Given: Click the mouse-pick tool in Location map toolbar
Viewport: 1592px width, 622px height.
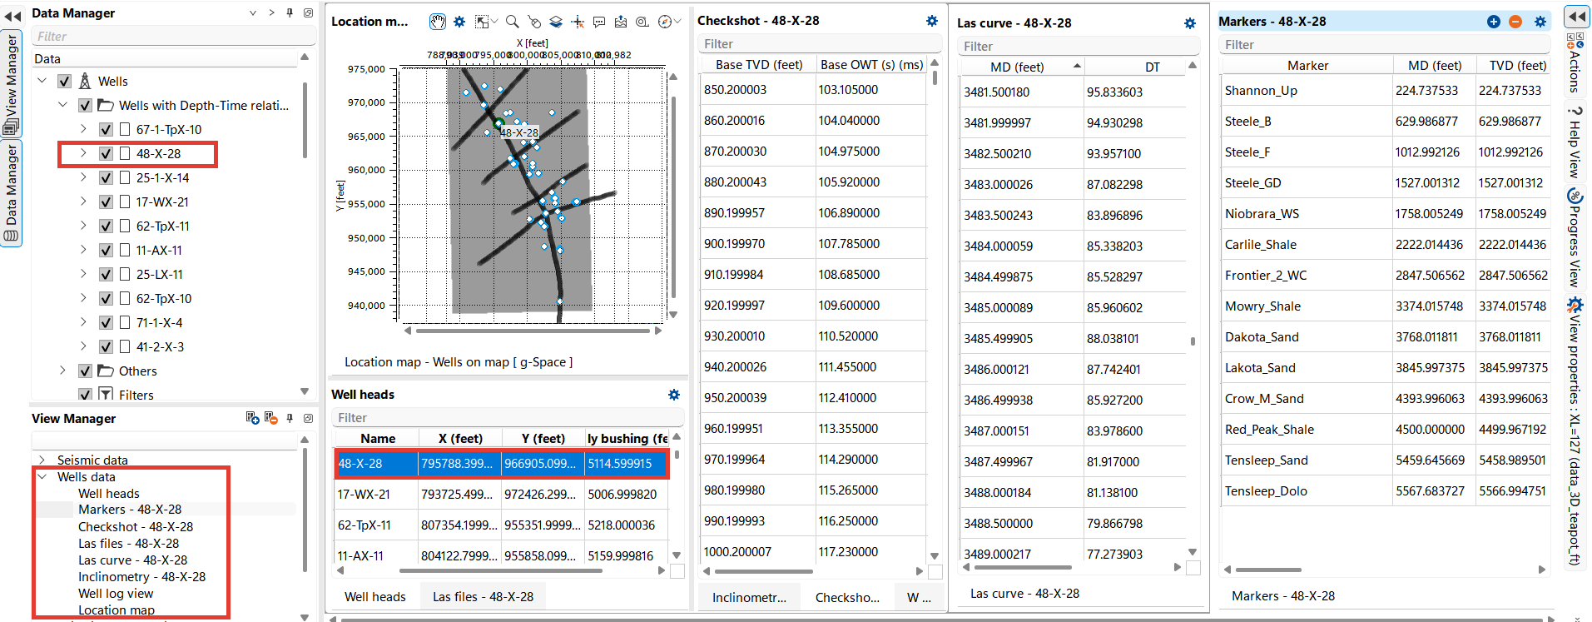Looking at the screenshot, I should click(x=534, y=22).
